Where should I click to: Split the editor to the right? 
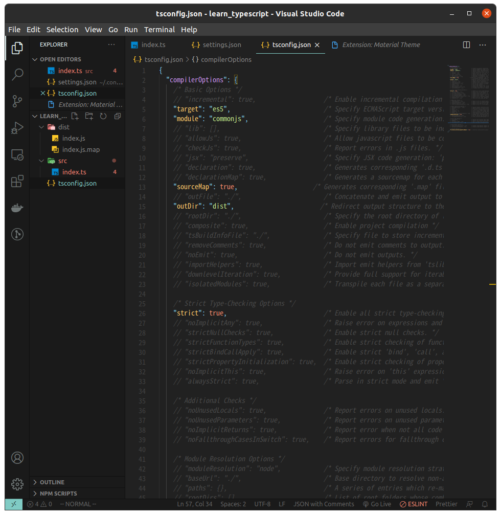(466, 44)
